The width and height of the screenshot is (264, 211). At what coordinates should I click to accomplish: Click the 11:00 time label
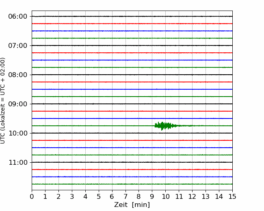click(18, 163)
